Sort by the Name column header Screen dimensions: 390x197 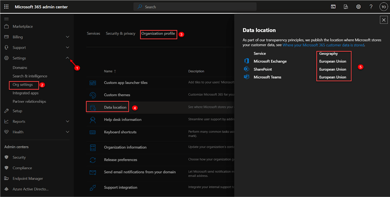(110, 71)
